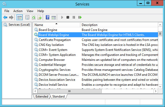Screen dimensions: 165x107
Task: Click the gear icon beside COM+ Event System
Action: pos(36,50)
